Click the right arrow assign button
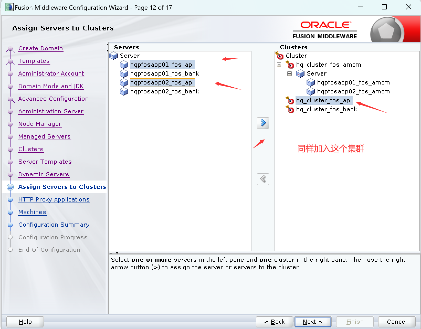 coord(263,123)
